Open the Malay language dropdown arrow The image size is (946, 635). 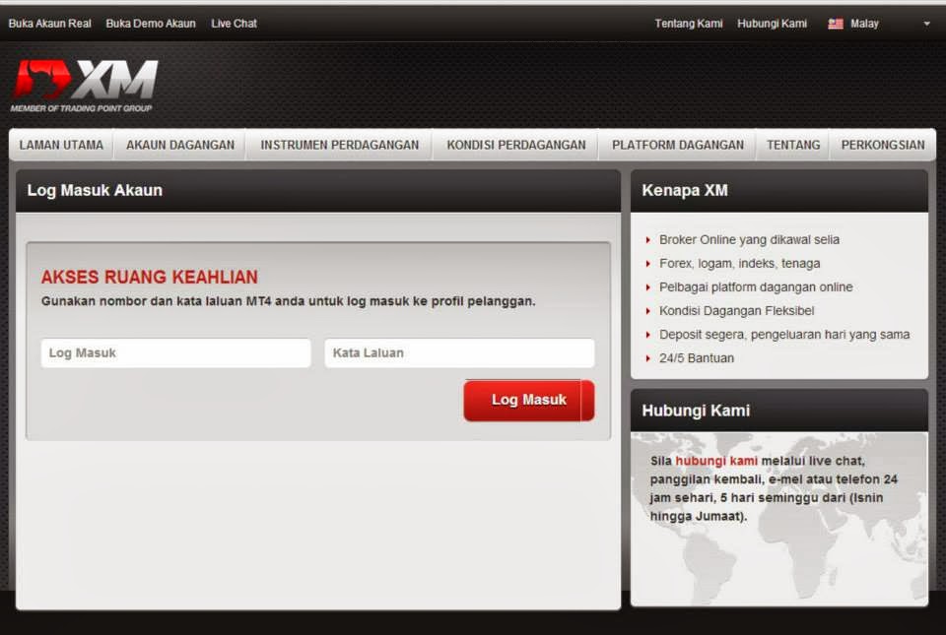point(926,24)
